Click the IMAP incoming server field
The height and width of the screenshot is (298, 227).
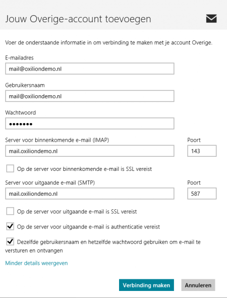pyautogui.click(x=90, y=151)
